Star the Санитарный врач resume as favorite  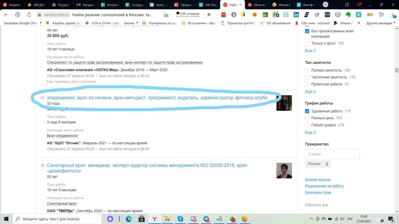[43, 165]
